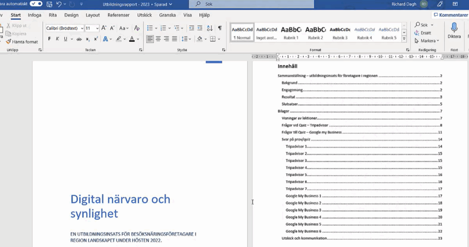Open the Kommentarer pane

pyautogui.click(x=451, y=15)
